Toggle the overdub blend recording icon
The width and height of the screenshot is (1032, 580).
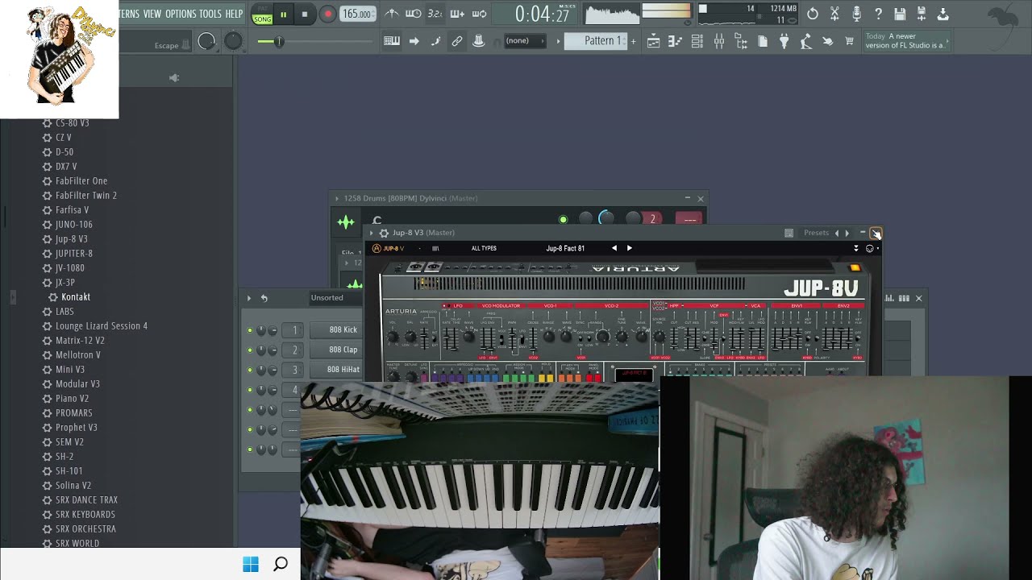(457, 14)
